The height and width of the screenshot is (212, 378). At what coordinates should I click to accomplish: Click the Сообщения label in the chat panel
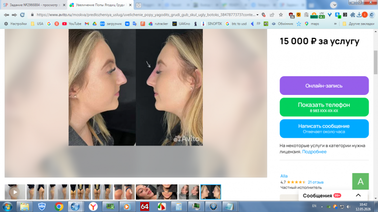coord(317,196)
